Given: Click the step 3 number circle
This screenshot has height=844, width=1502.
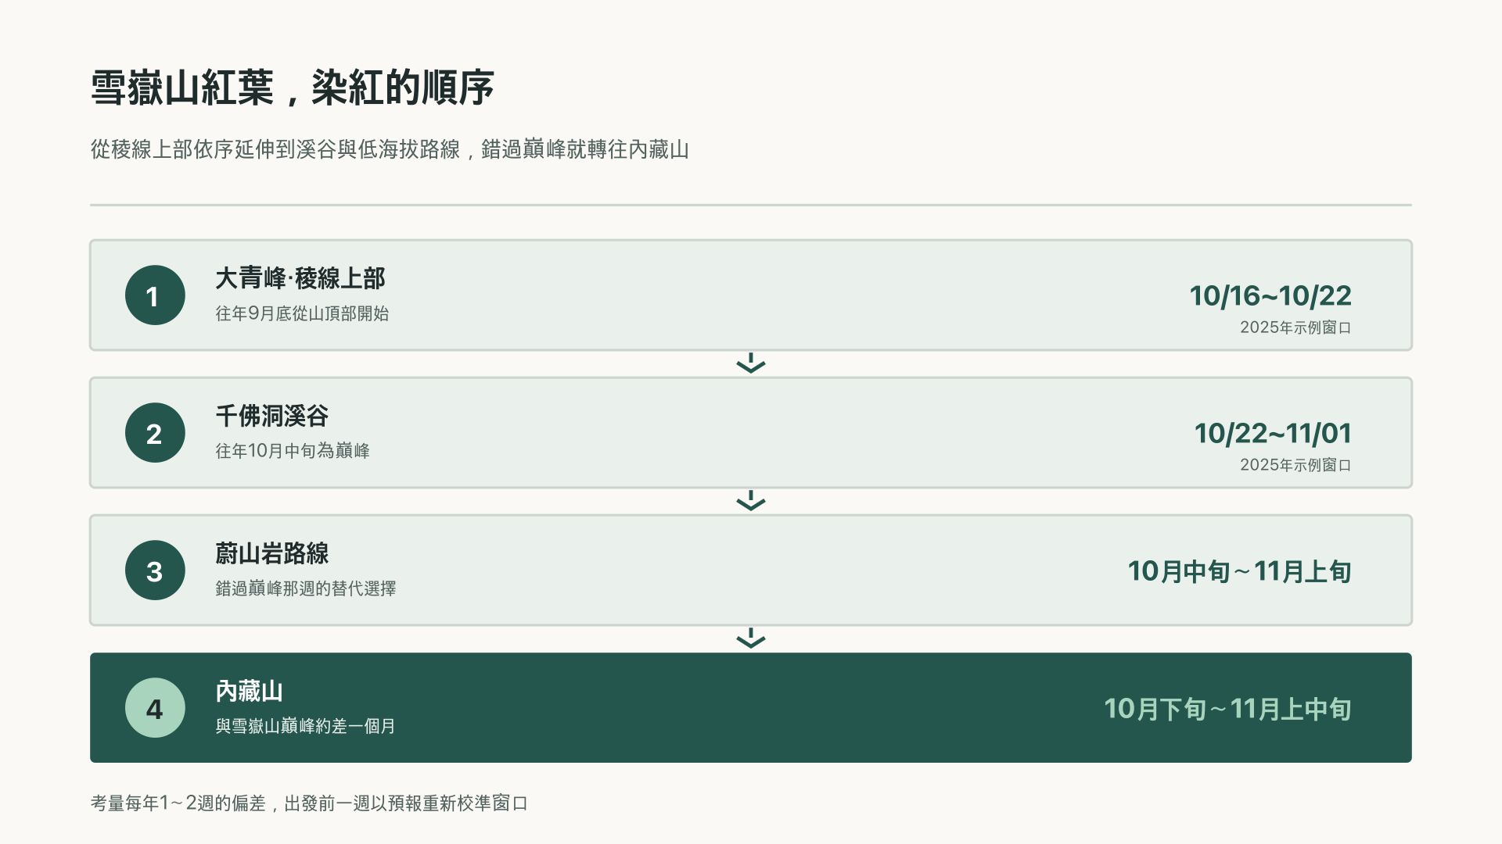Looking at the screenshot, I should [155, 570].
